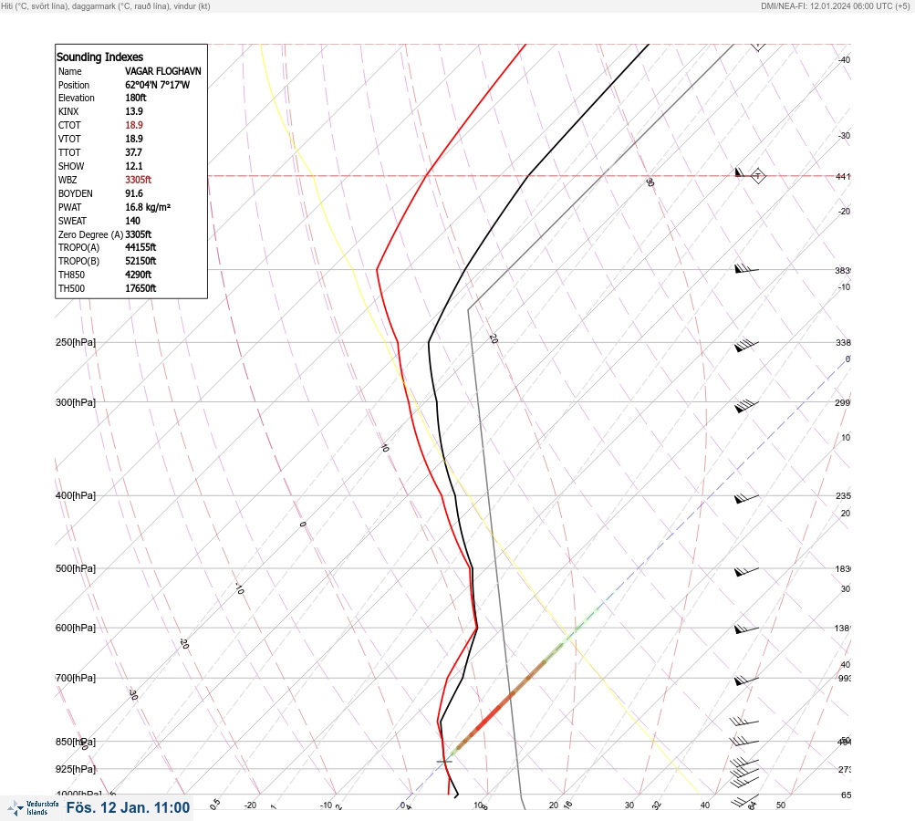
Task: Click the 400[hPa] pressure label
Action: pyautogui.click(x=76, y=495)
